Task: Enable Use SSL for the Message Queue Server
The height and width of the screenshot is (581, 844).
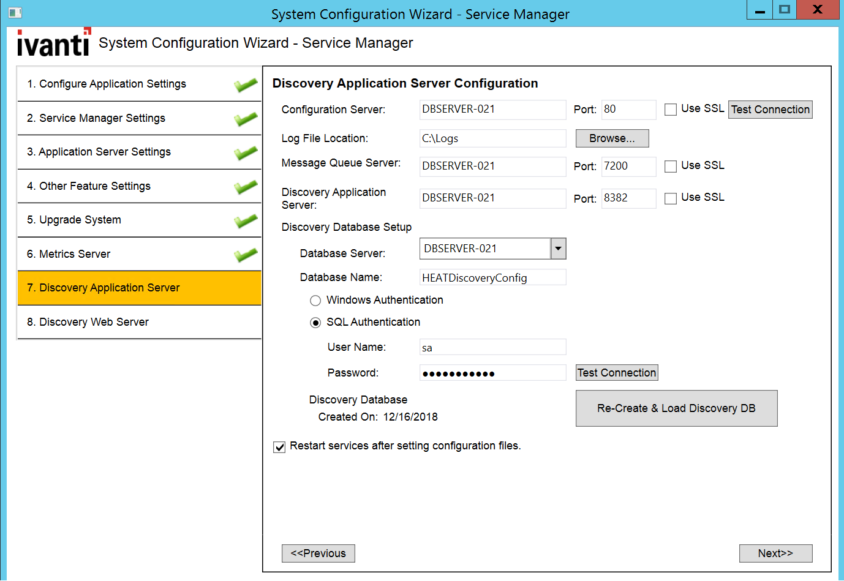Action: (670, 166)
